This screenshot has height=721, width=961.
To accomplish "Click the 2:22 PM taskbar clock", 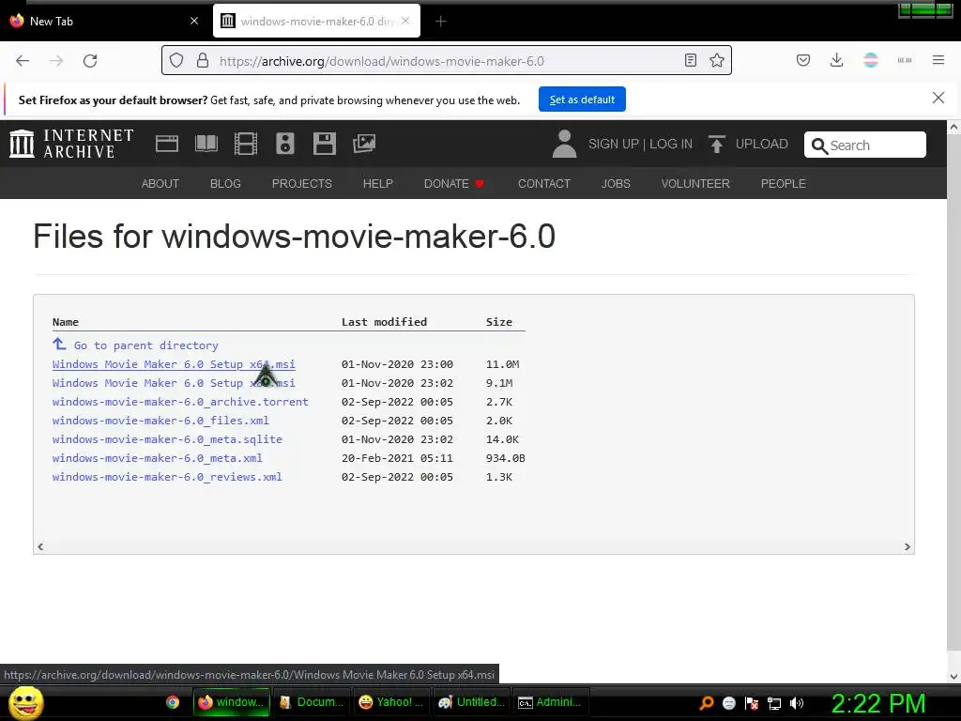I will 878,703.
